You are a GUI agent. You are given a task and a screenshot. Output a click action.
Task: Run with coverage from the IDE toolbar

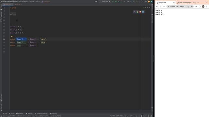coord(119,2)
